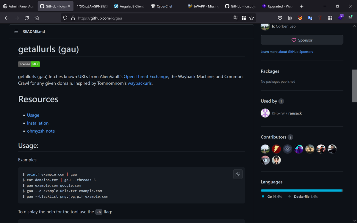Open the Packages heading link
The image size is (357, 223).
270,71
